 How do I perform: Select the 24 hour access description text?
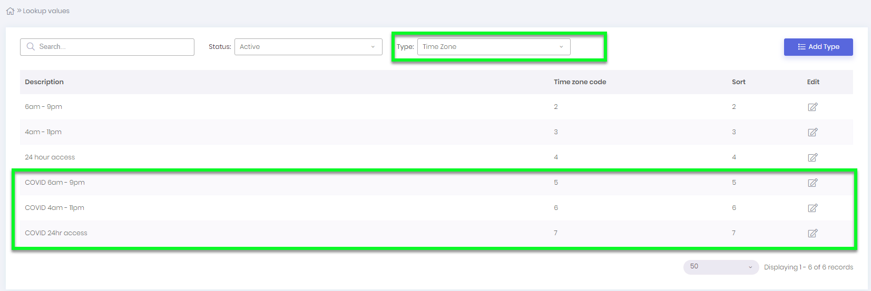[50, 157]
